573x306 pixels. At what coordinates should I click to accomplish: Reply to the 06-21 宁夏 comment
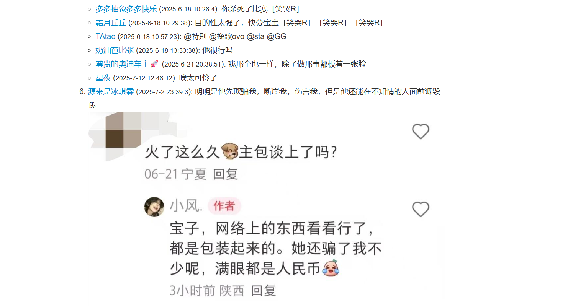click(x=226, y=174)
